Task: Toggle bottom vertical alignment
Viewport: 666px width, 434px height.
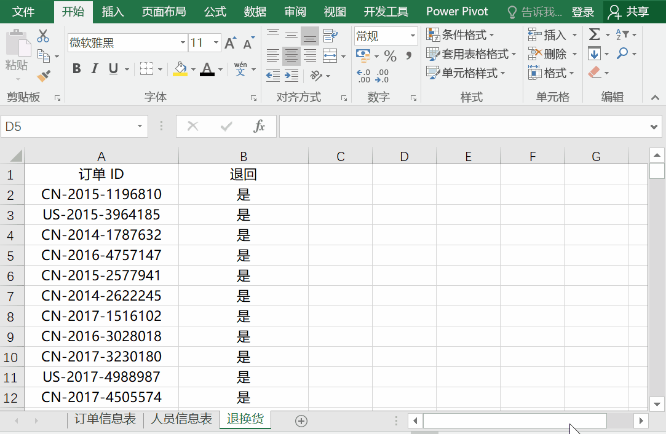Action: 310,36
